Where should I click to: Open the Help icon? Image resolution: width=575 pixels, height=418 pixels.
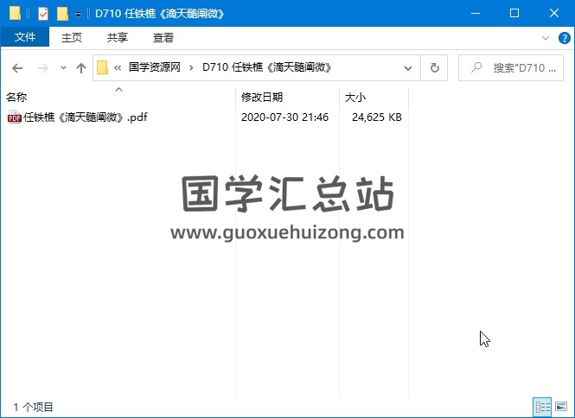point(564,38)
